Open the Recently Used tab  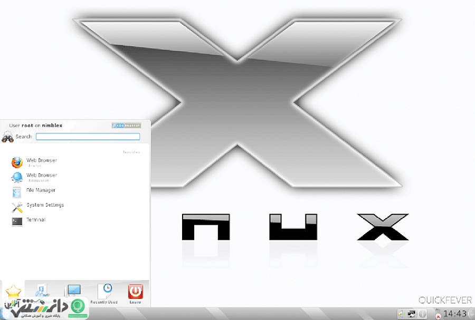[x=104, y=294]
